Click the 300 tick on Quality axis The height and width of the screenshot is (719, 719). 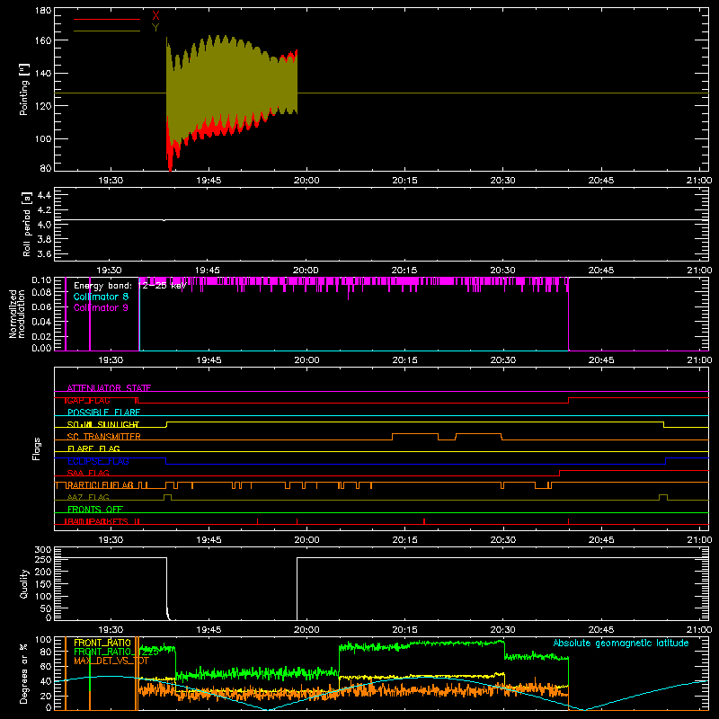43,550
